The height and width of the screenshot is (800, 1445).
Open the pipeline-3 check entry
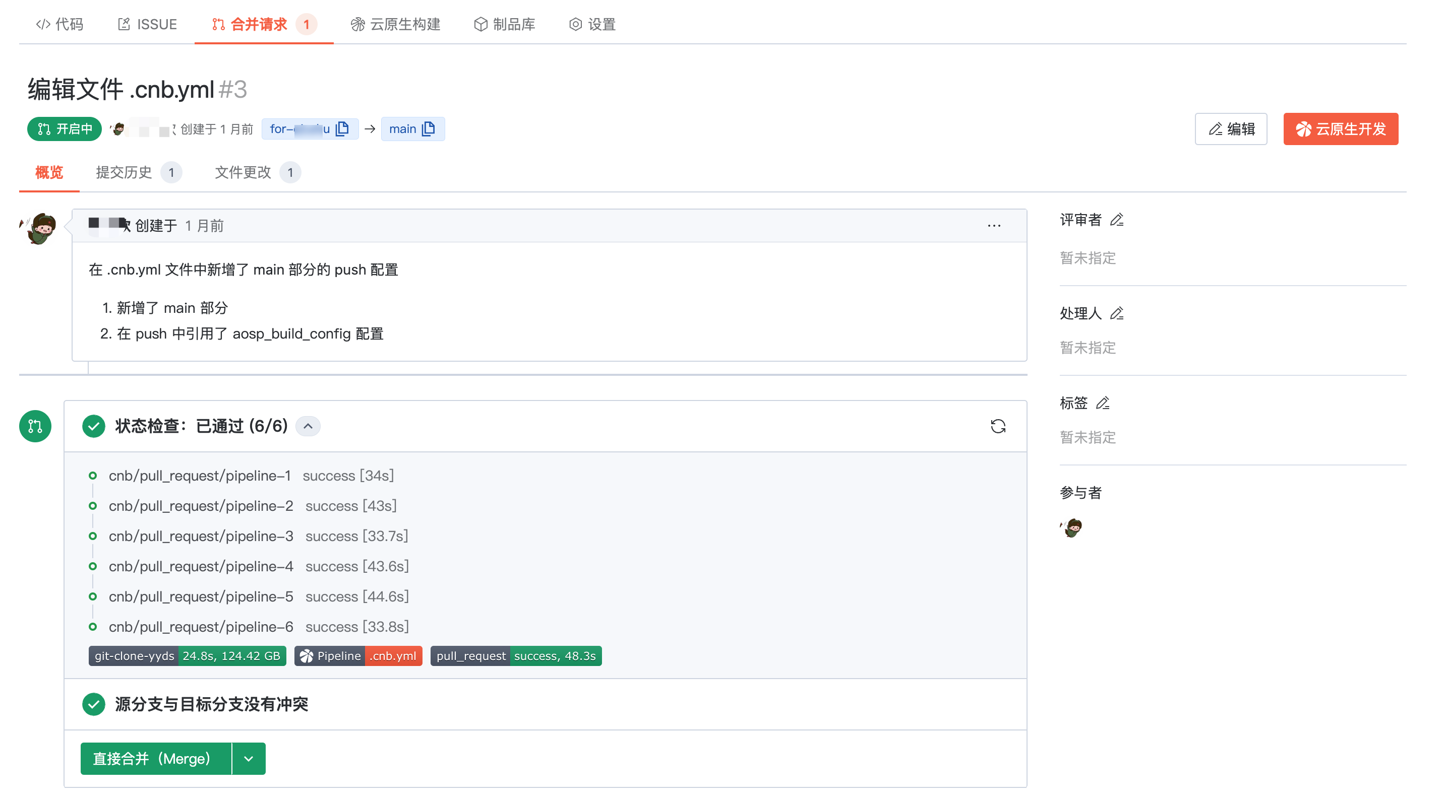pos(201,536)
